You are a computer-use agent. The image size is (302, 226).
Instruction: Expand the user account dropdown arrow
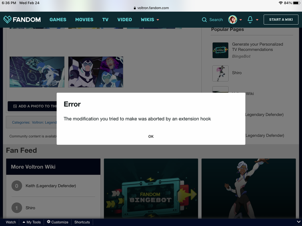(x=240, y=20)
